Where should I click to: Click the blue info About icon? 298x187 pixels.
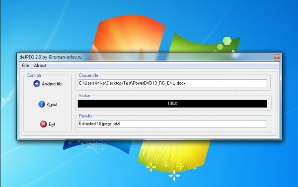[42, 104]
